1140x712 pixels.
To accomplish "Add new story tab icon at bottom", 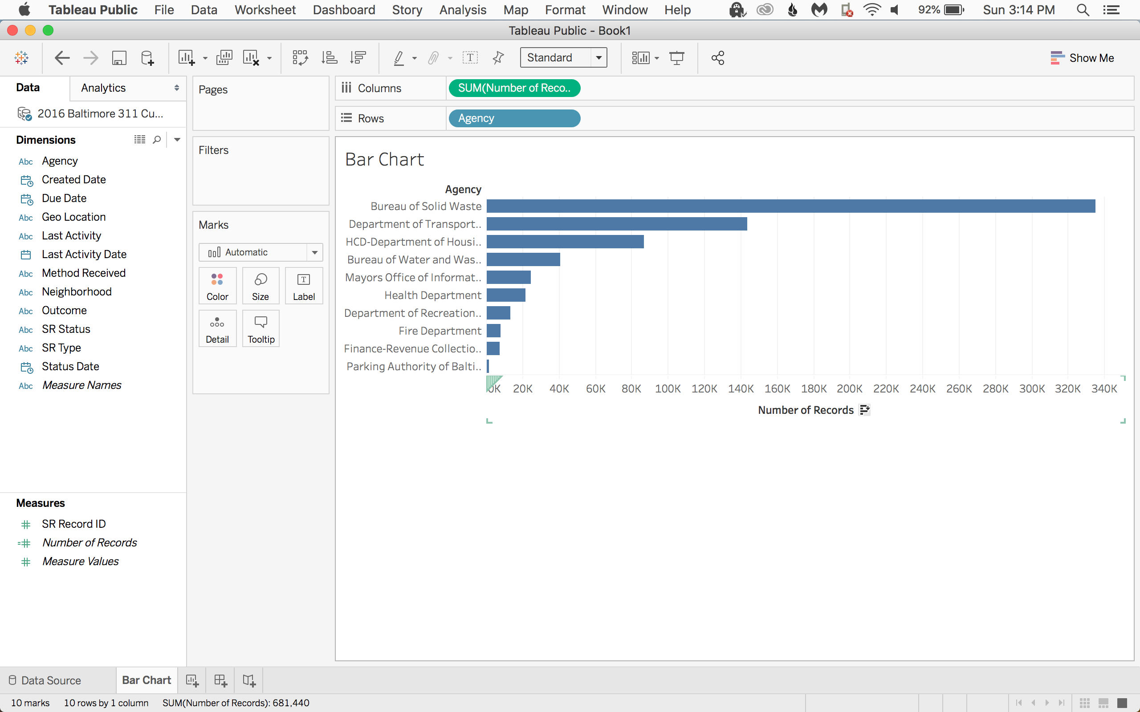I will coord(249,680).
